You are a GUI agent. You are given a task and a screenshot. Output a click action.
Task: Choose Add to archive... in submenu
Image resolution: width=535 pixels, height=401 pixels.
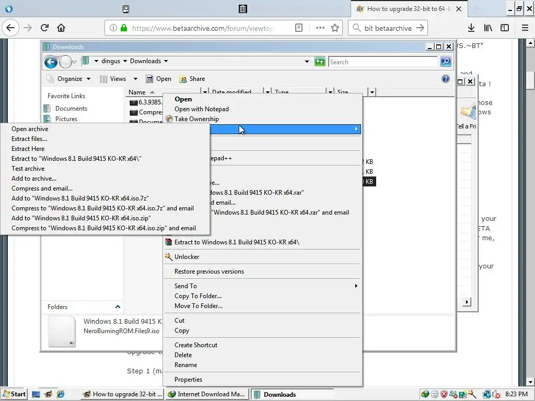(34, 179)
